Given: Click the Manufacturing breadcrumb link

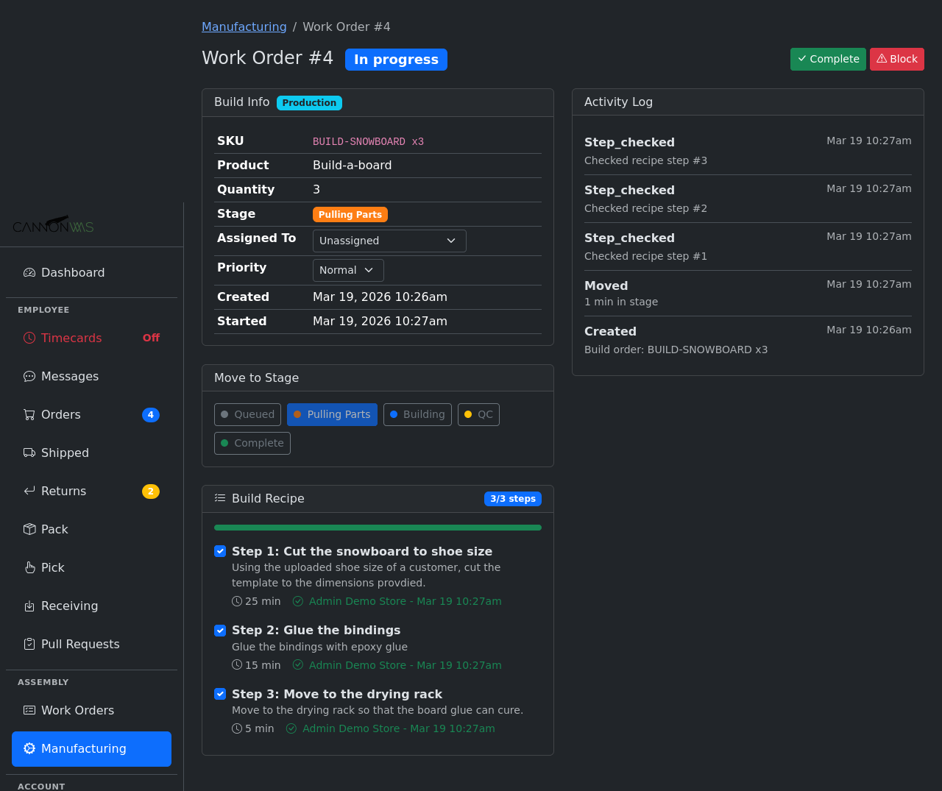Looking at the screenshot, I should 244,26.
